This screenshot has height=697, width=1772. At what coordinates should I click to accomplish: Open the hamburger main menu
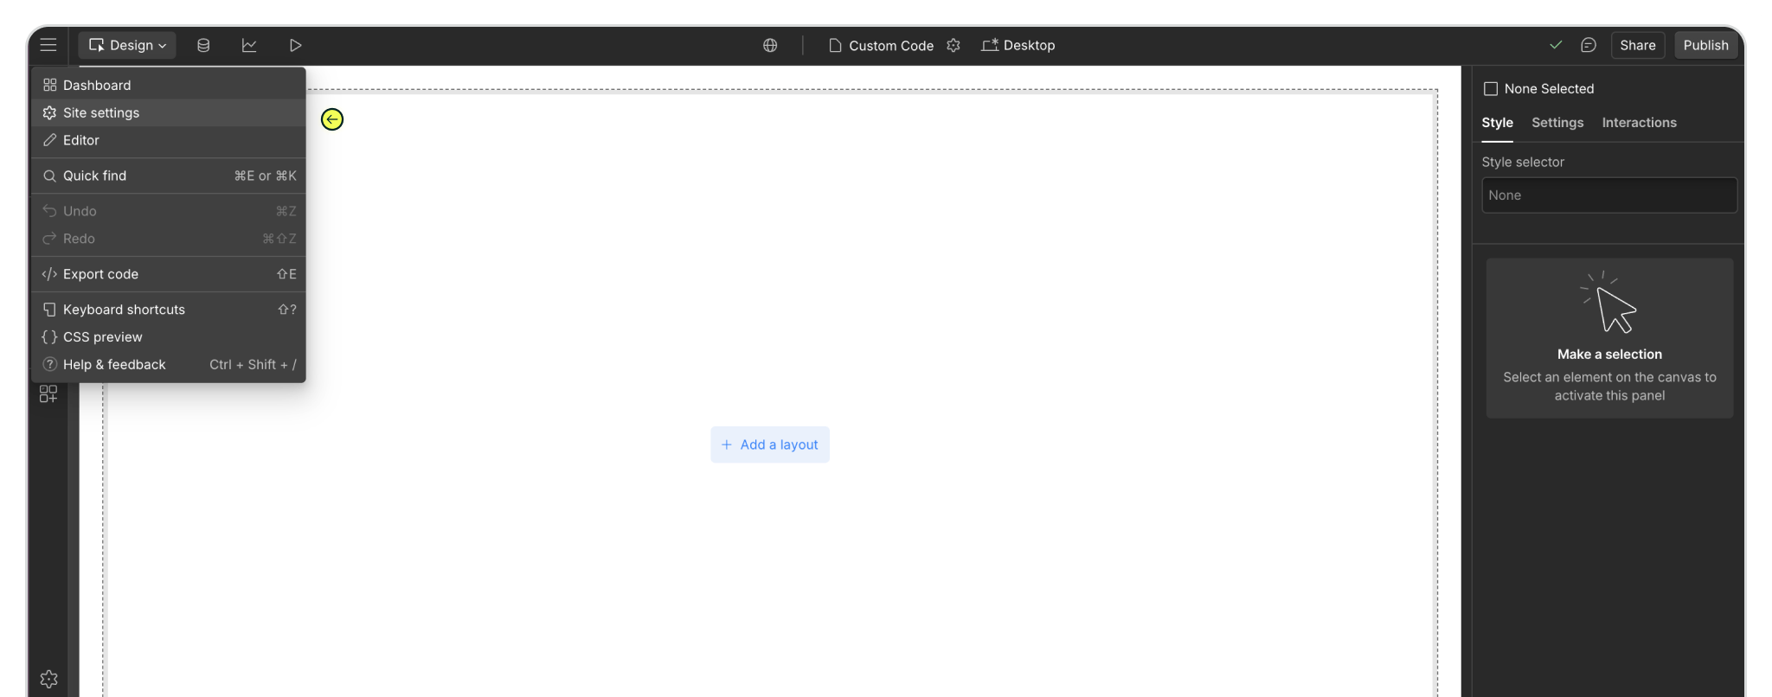[x=48, y=45]
